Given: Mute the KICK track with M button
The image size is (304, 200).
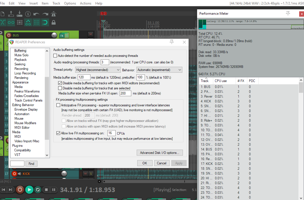Looking at the screenshot, I should [86, 174].
